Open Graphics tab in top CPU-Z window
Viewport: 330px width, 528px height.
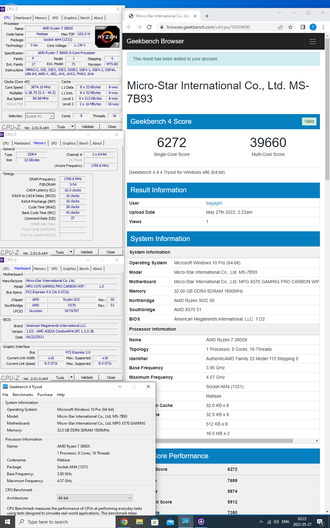coord(70,18)
